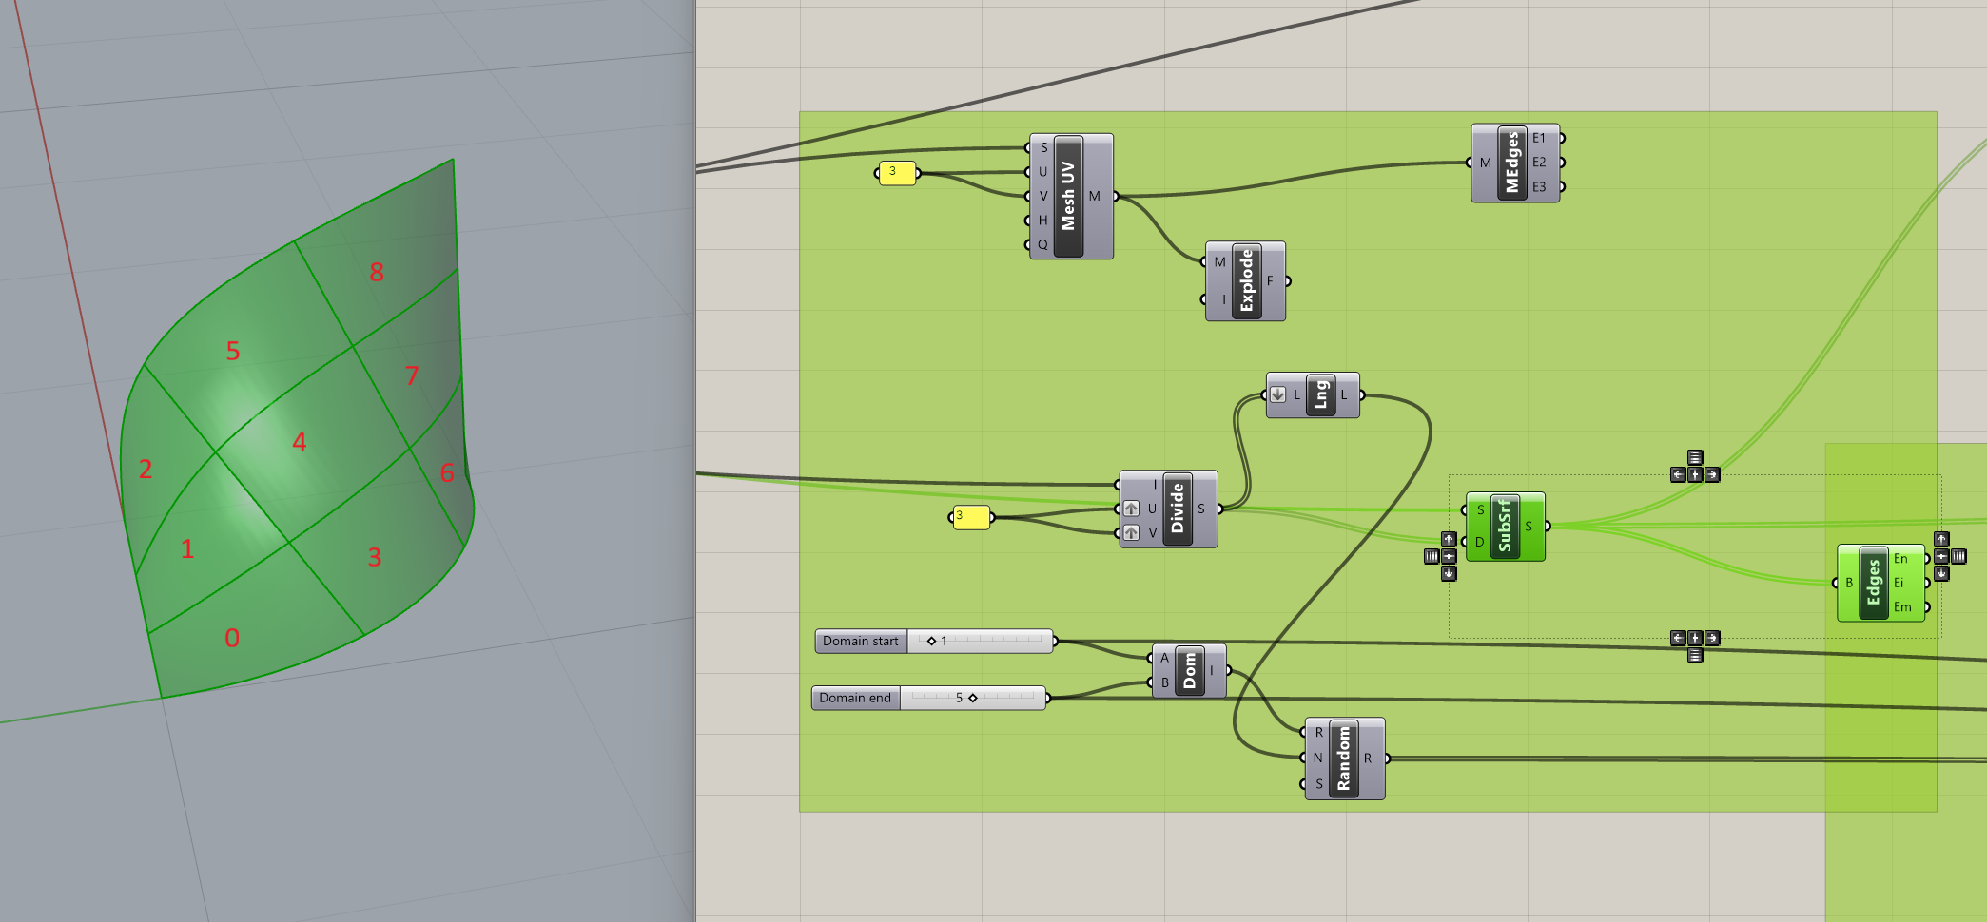The width and height of the screenshot is (1987, 922).
Task: Click distribute bars icon right of Edges component
Action: [x=1958, y=556]
